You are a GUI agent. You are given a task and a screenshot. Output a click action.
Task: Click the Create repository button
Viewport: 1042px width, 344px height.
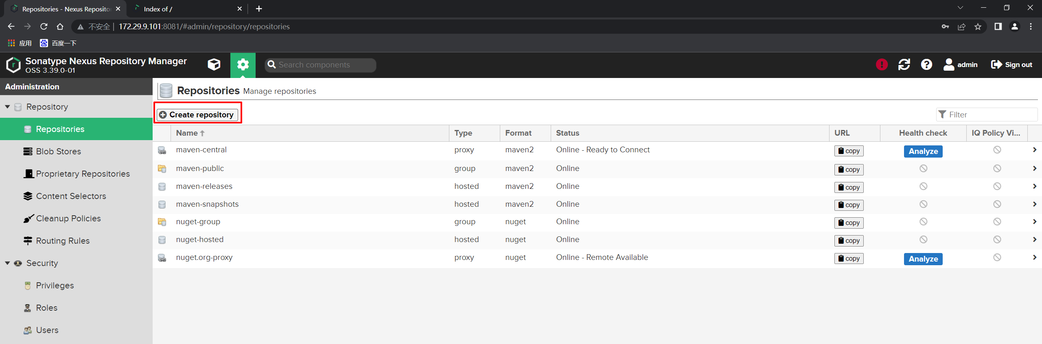(x=197, y=115)
